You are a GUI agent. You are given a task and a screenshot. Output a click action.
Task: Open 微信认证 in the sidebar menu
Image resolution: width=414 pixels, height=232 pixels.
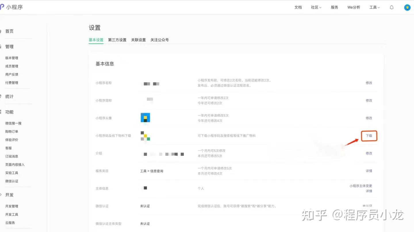click(11, 181)
